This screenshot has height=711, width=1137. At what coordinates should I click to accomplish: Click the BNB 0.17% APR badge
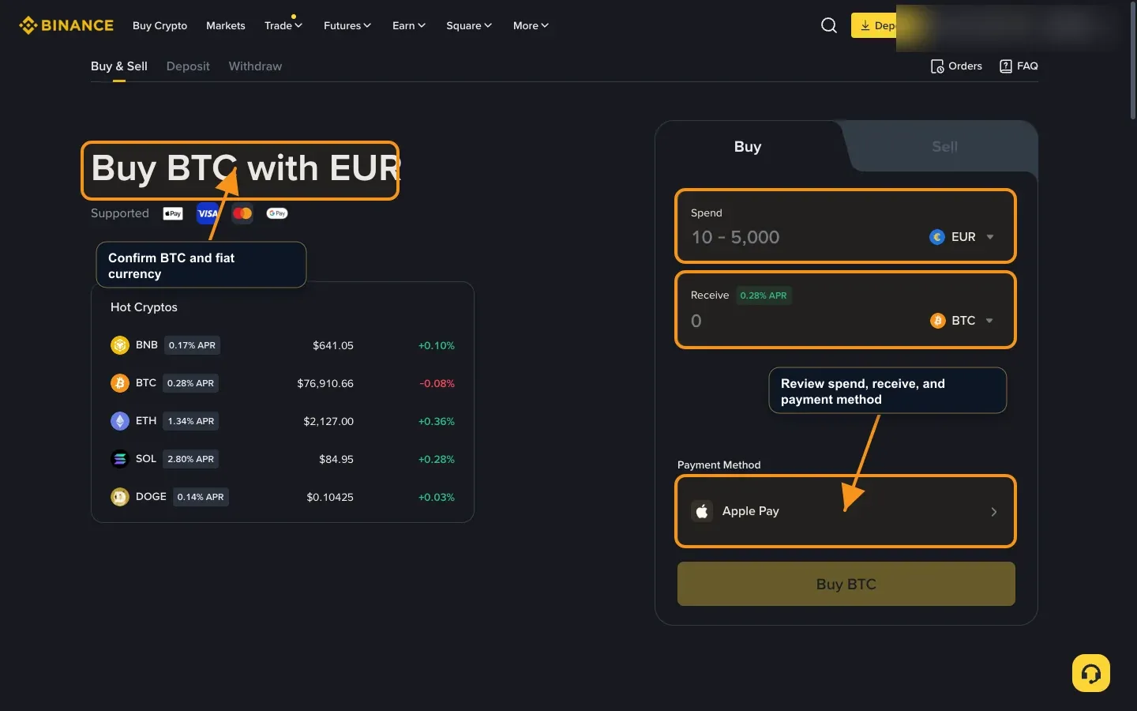pyautogui.click(x=192, y=345)
